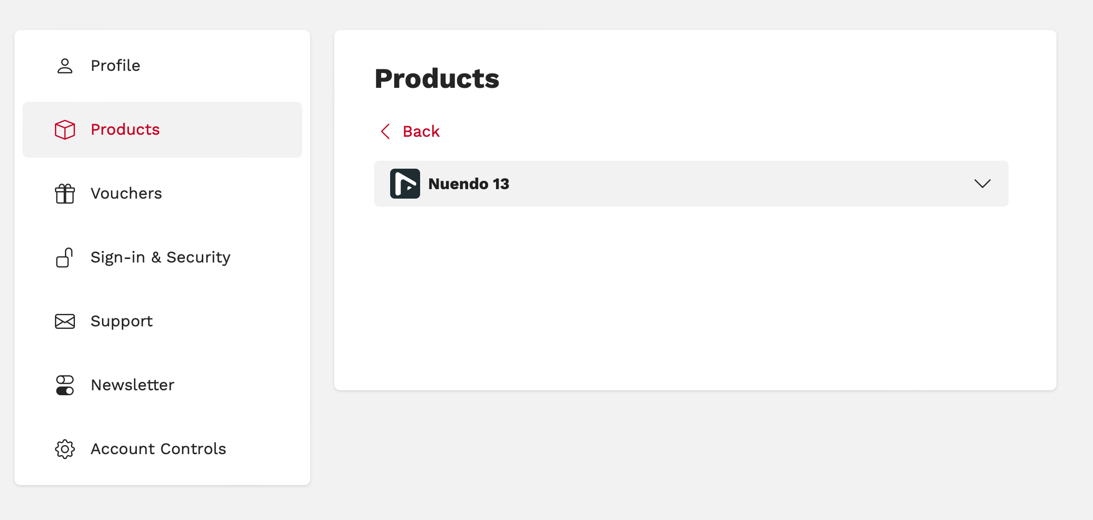
Task: Open Account Controls page
Action: (x=158, y=449)
